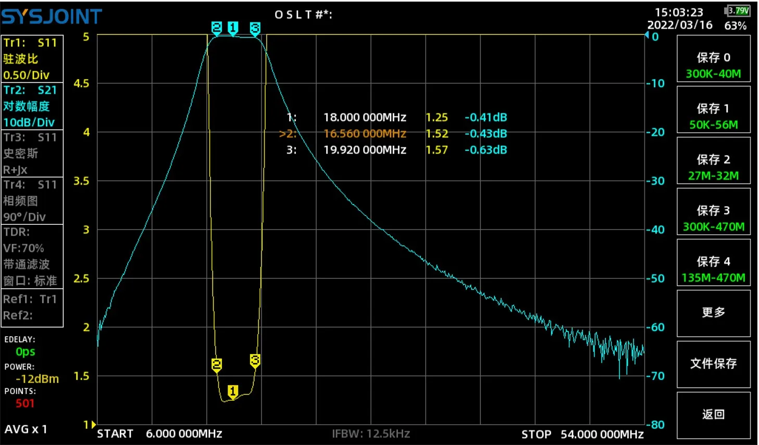Select cyan marker 2 flag at top of graph
The image size is (759, 445).
tap(217, 28)
